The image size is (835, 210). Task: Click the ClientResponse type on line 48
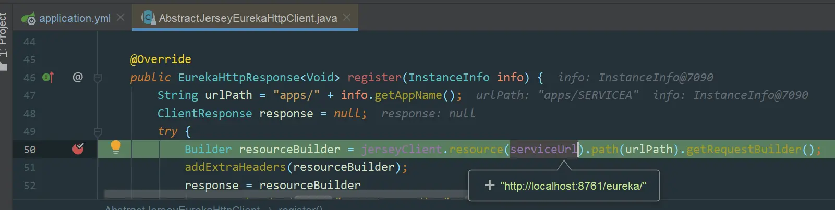point(204,114)
